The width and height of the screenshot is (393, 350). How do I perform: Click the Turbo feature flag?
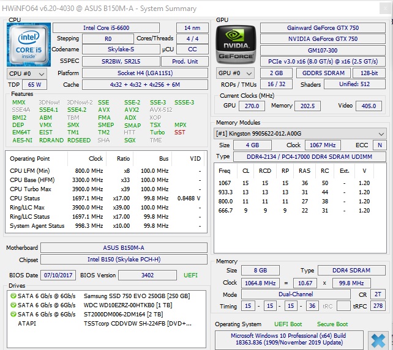157,132
